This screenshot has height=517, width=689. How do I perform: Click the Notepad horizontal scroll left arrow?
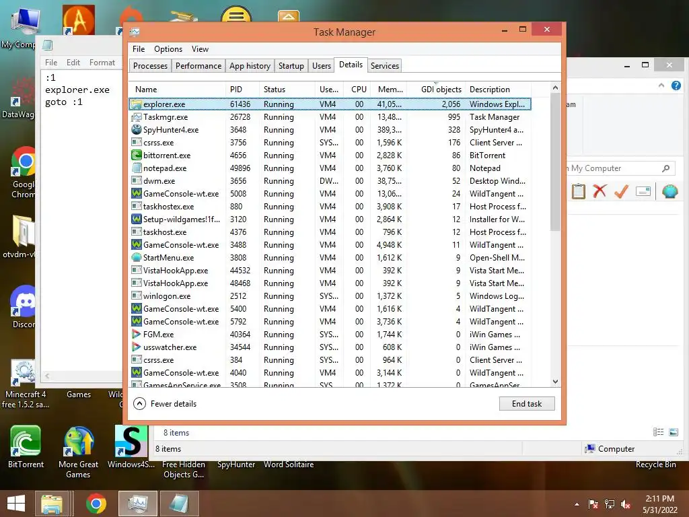(x=47, y=376)
